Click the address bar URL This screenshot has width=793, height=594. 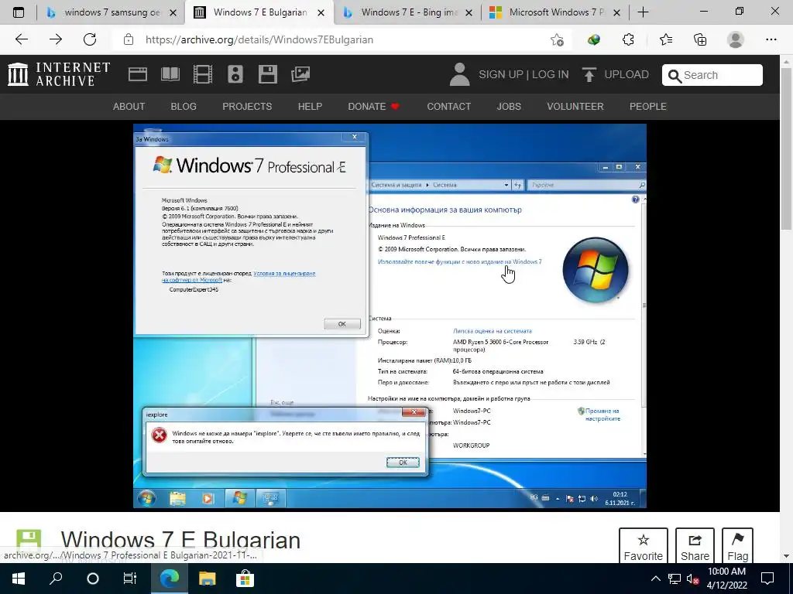(x=259, y=39)
